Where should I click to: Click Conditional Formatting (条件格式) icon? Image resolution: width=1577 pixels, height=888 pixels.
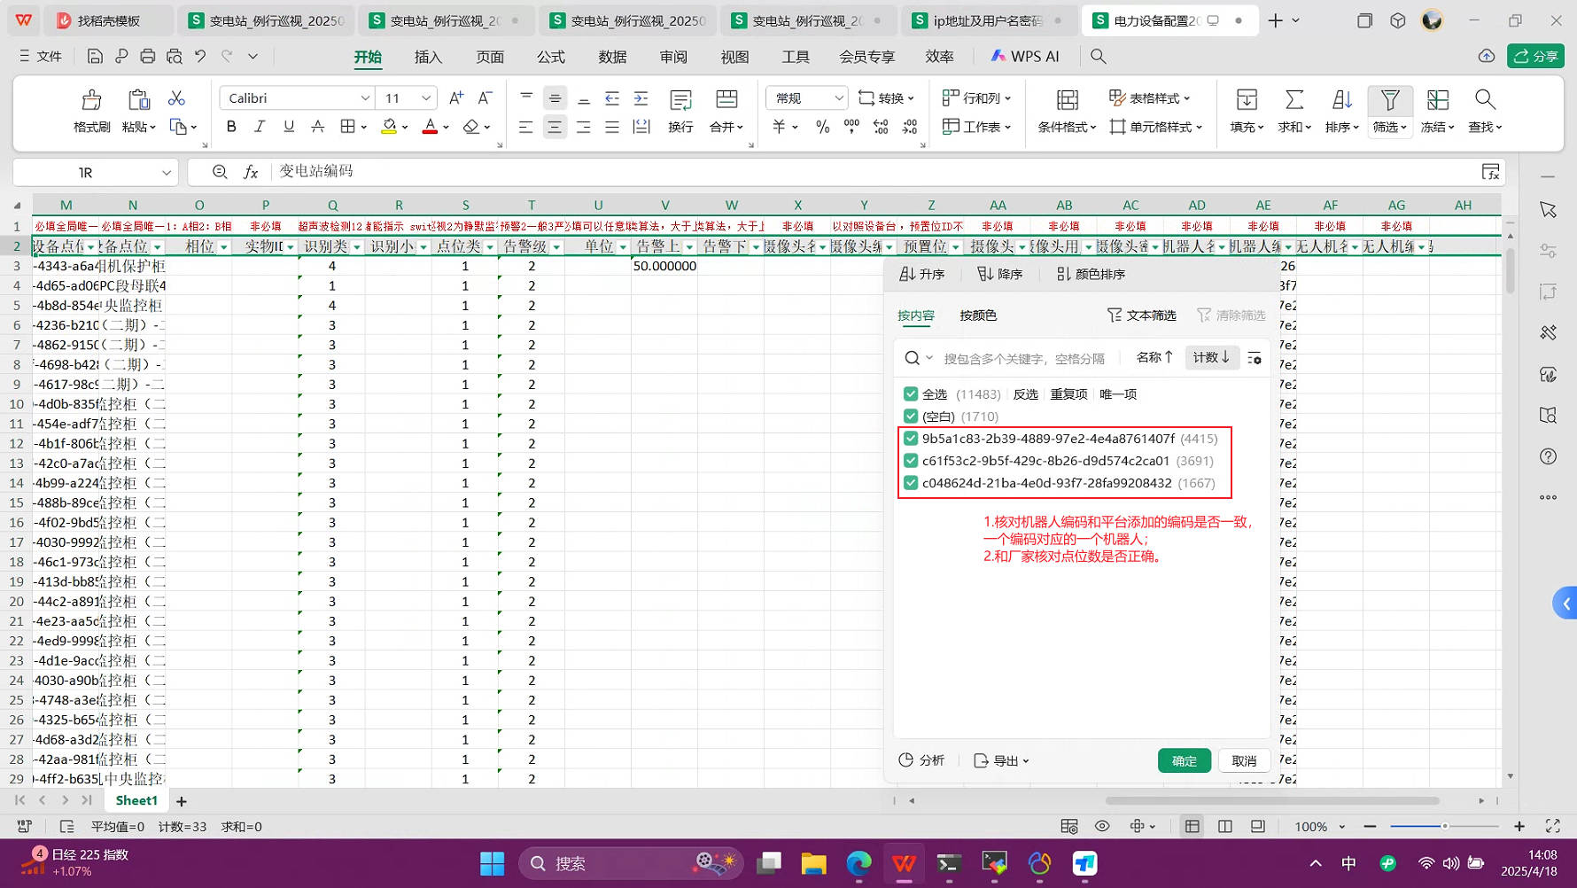pyautogui.click(x=1068, y=99)
